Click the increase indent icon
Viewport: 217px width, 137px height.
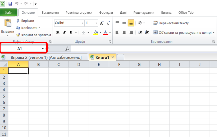pyautogui.click(x=147, y=32)
